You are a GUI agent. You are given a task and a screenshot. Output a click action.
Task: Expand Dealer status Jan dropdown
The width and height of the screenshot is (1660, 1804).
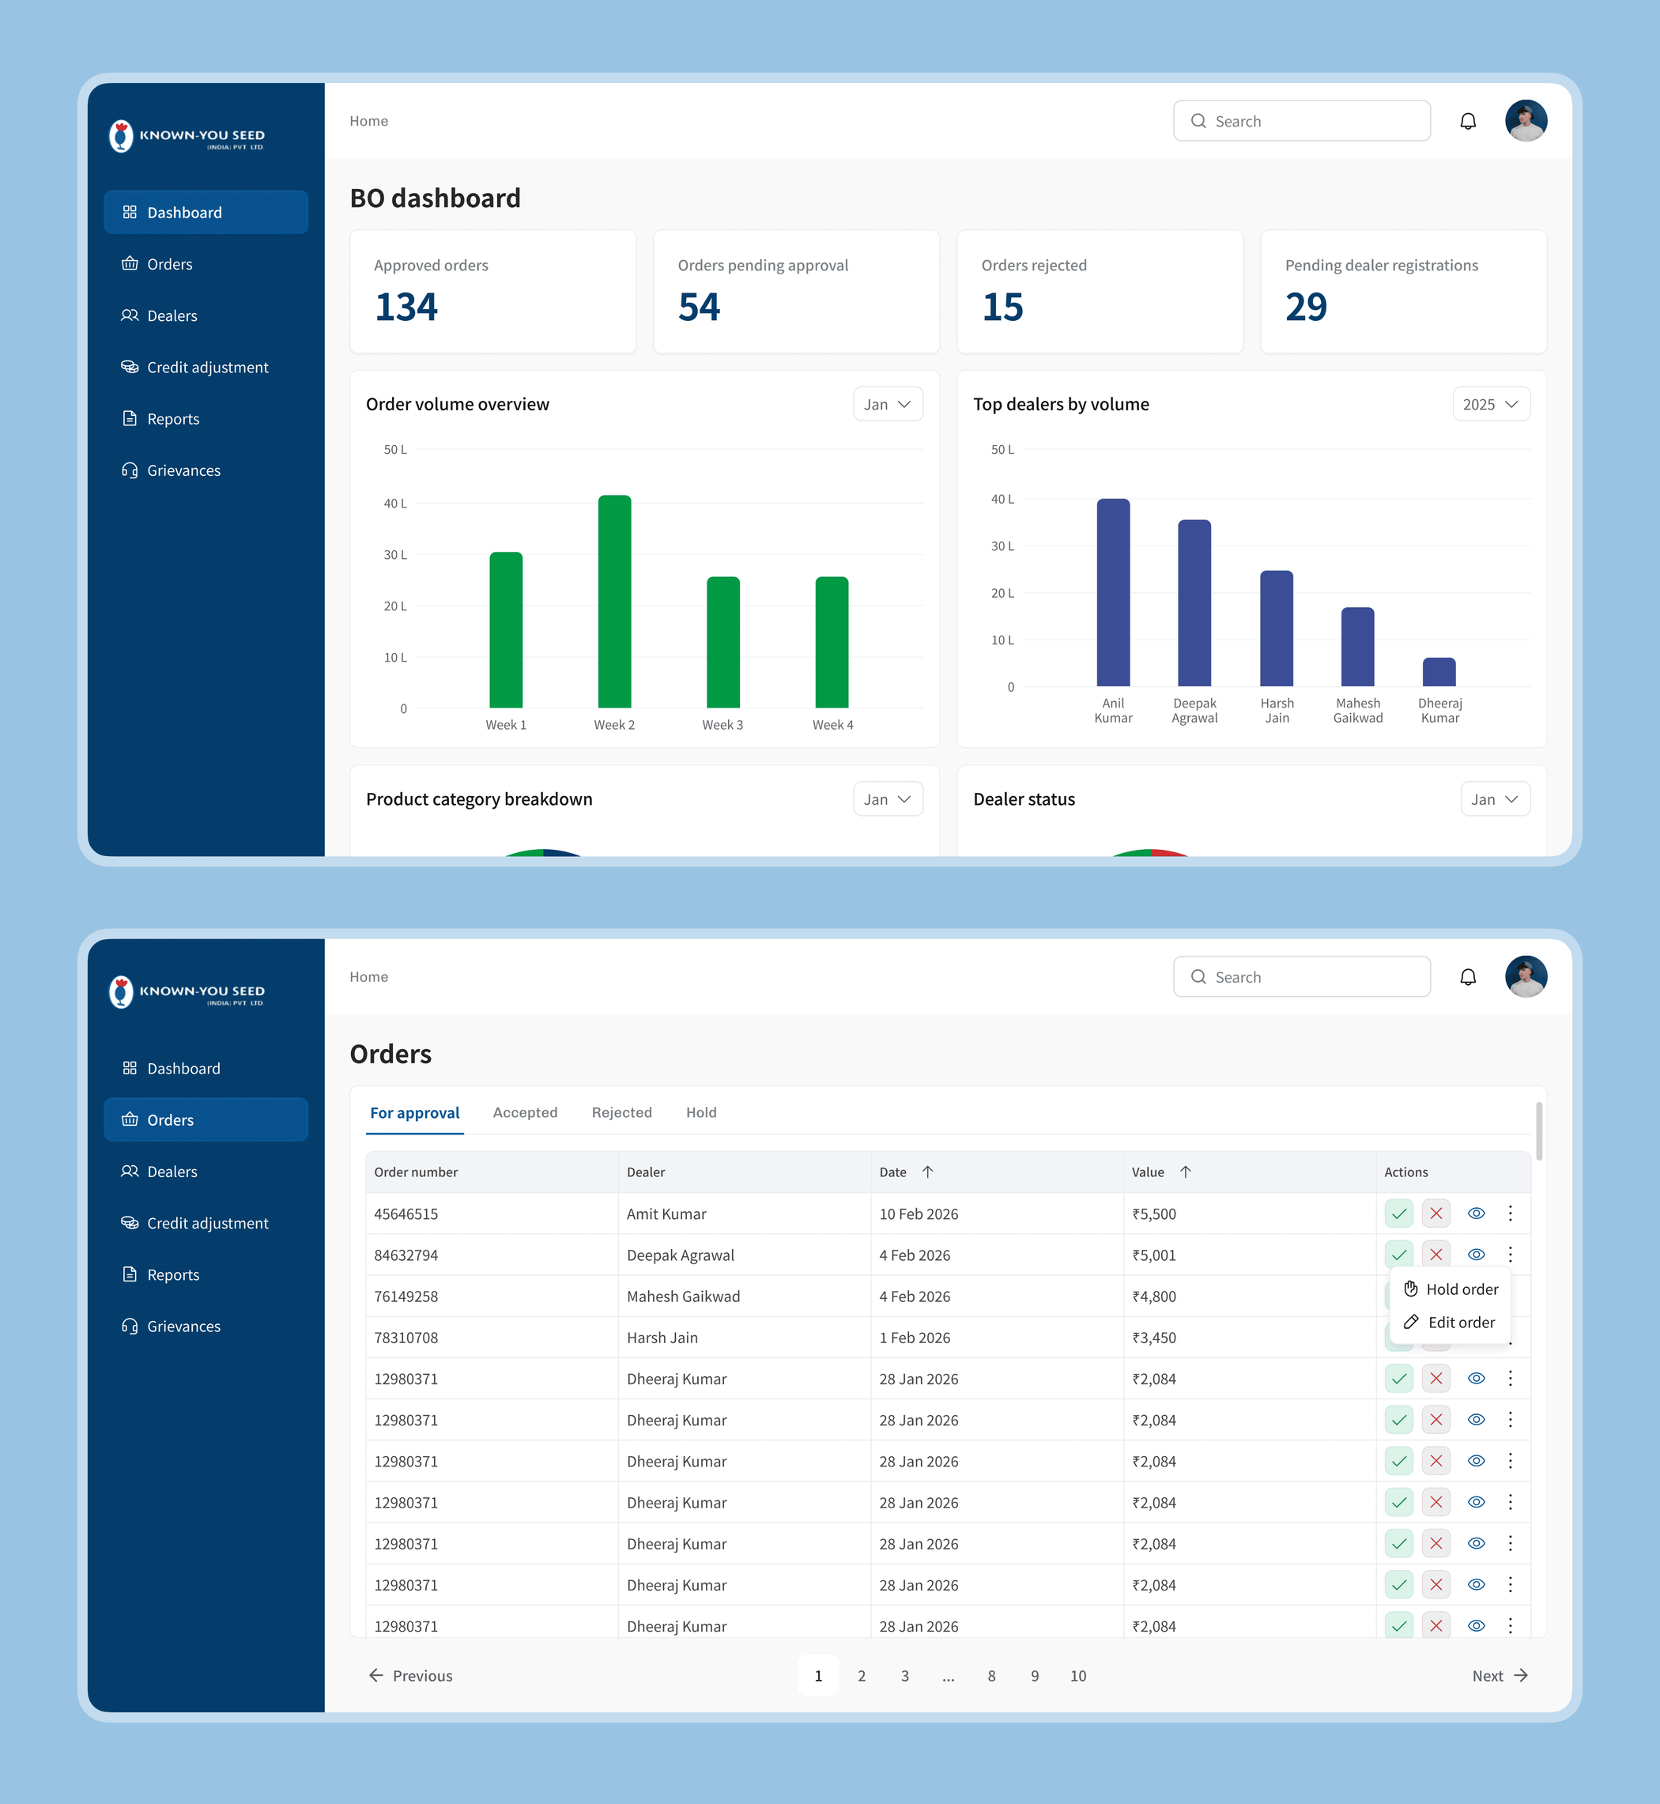[x=1495, y=798]
